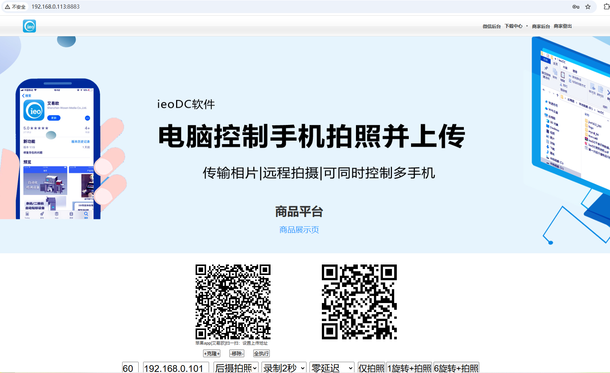Click the 商品平台 heading text
This screenshot has width=610, height=373.
[x=299, y=212]
